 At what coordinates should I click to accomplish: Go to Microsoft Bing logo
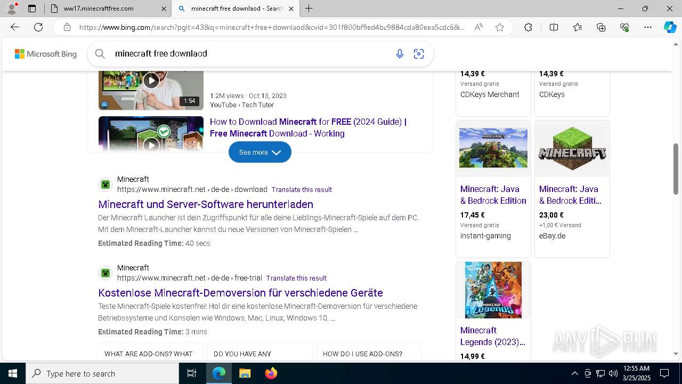[45, 54]
